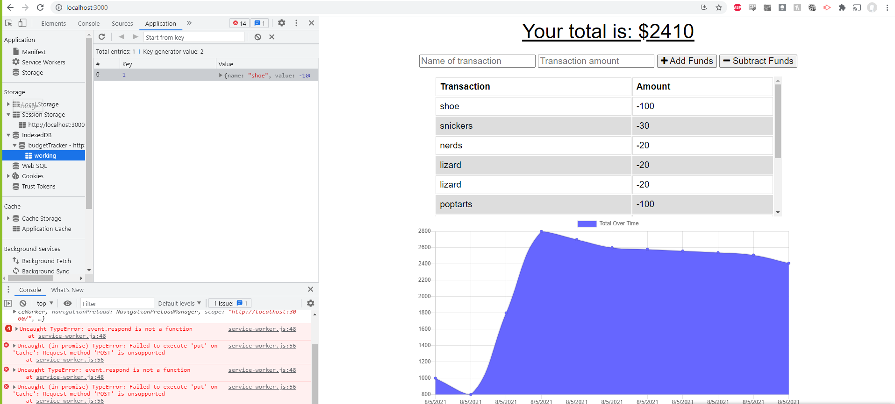Collapse the budgetTracker database node
This screenshot has width=895, height=404.
(14, 145)
